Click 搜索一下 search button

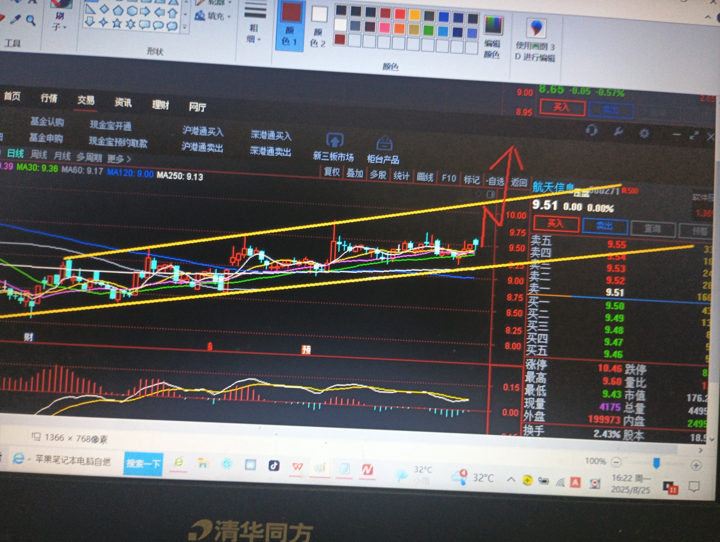pos(144,464)
